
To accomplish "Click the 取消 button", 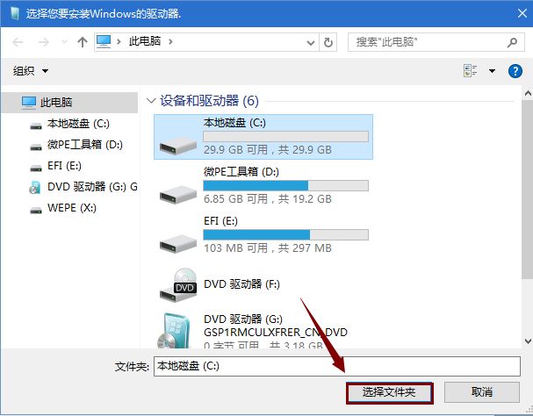I will [x=481, y=391].
